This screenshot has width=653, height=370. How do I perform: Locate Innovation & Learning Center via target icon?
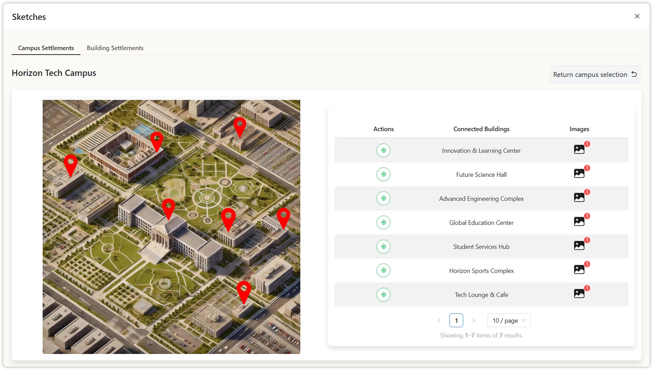pyautogui.click(x=383, y=150)
